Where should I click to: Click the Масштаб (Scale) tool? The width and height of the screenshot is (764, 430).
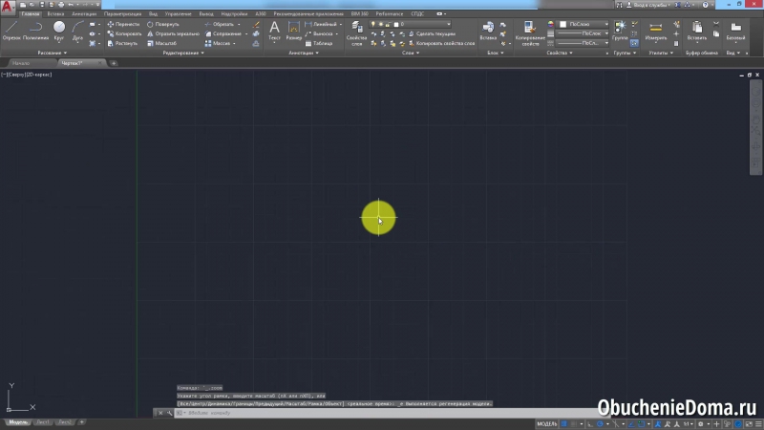pyautogui.click(x=161, y=43)
